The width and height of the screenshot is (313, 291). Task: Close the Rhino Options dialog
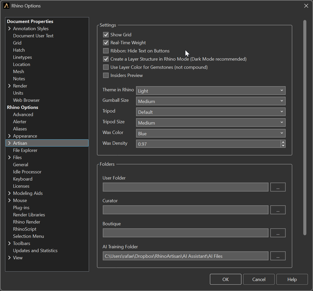tap(306, 6)
